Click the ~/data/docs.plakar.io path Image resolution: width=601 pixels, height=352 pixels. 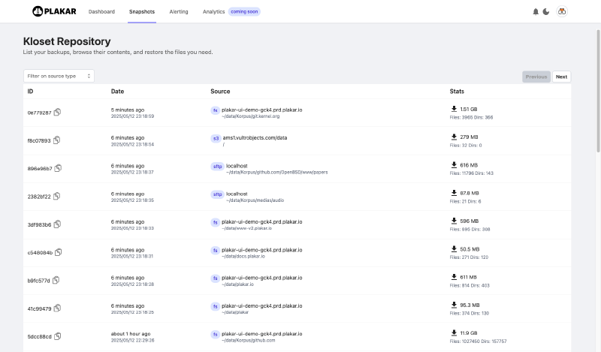[243, 256]
